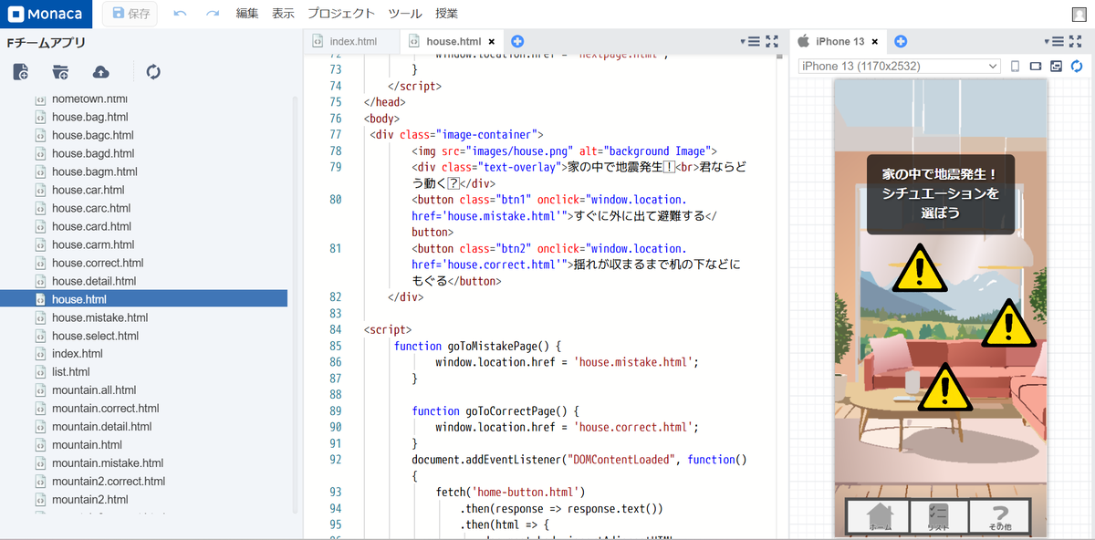Click the Monaca logo
Screen dimensions: 1095x540
(47, 14)
